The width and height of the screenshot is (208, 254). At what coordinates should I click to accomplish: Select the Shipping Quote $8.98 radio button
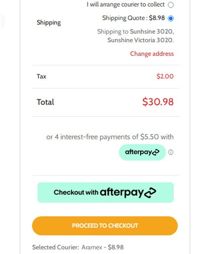pos(171,18)
